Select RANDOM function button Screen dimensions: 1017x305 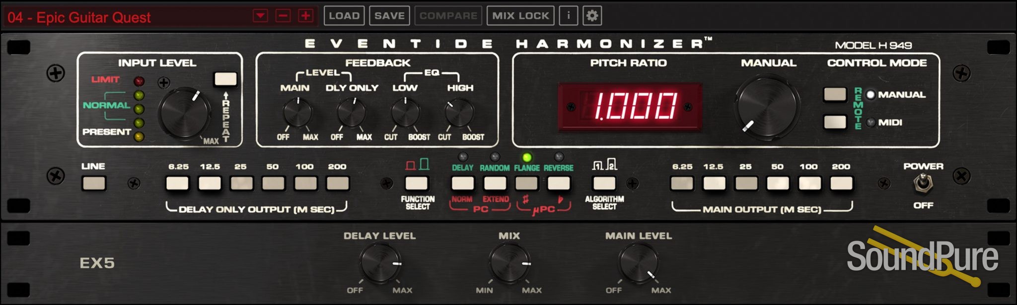click(495, 183)
